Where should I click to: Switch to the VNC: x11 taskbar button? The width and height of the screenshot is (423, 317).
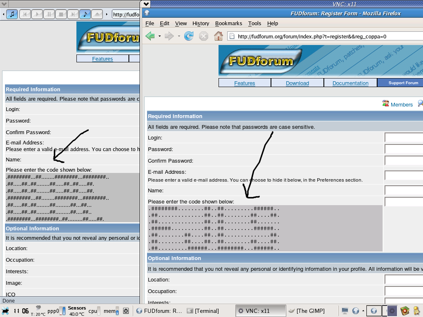261,311
